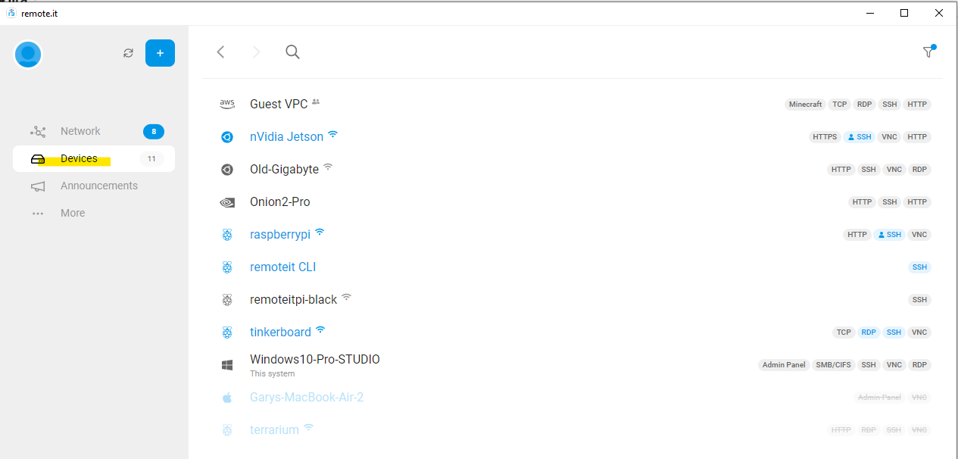Click the Admin Panel tag on Windows10-Pro-STUDIO

[784, 365]
